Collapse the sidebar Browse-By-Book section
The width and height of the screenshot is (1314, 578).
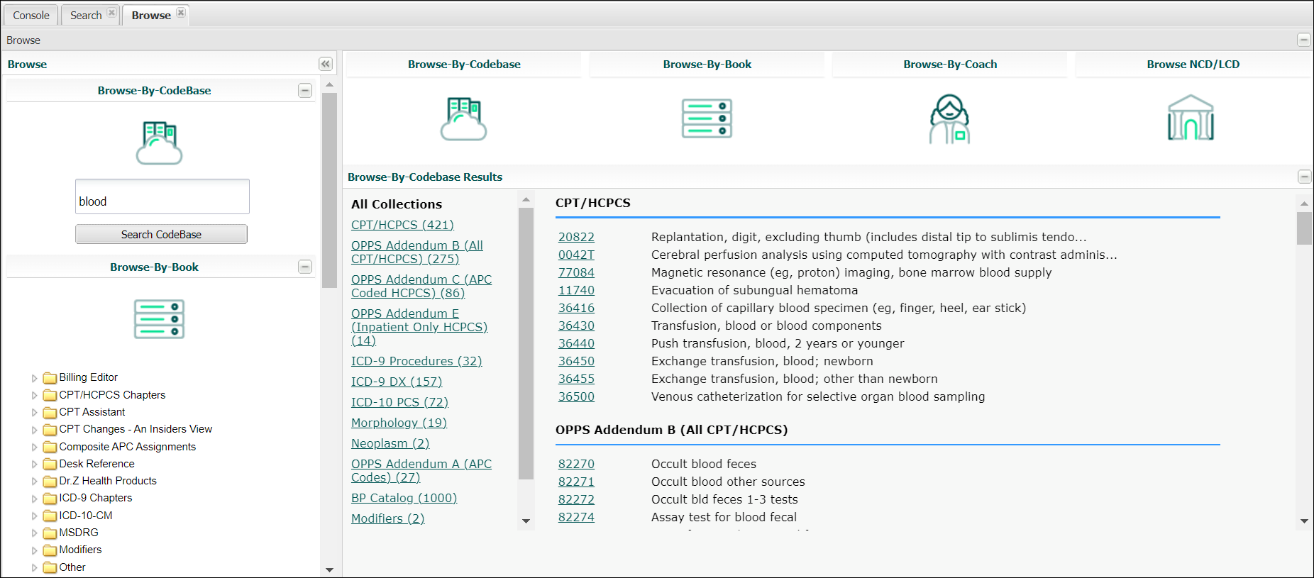[305, 267]
